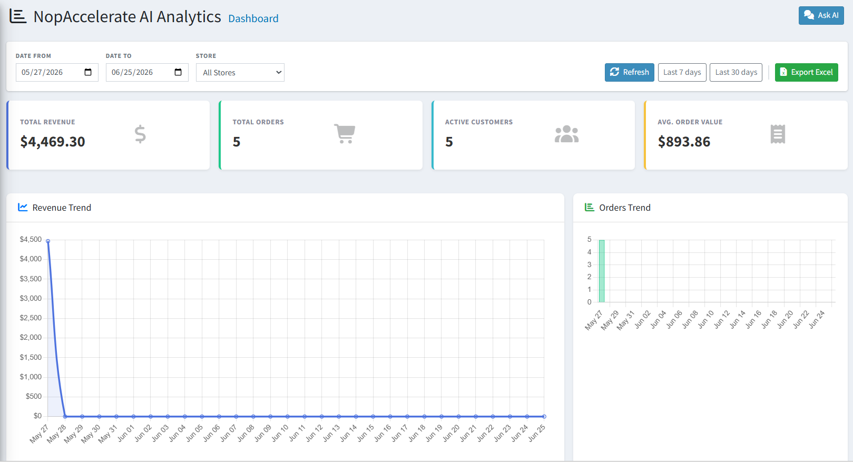Click the chat bubbles icon in Ask AI
This screenshot has width=853, height=462.
[x=809, y=15]
